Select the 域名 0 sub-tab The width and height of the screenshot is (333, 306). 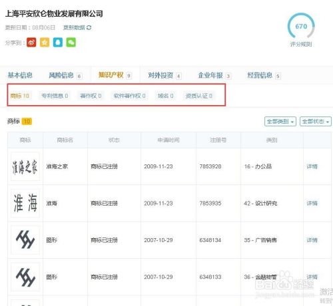pos(165,96)
